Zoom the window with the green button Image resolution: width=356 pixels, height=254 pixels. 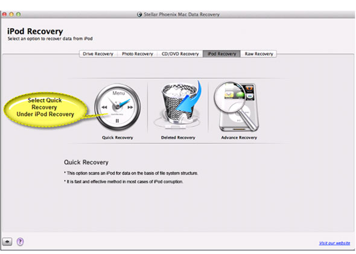pos(18,14)
